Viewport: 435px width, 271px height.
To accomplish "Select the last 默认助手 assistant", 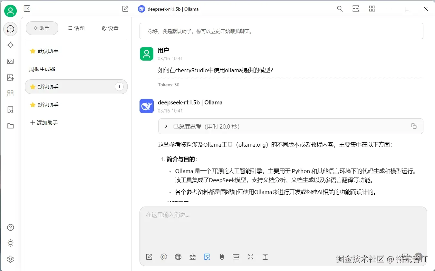I will (76, 105).
